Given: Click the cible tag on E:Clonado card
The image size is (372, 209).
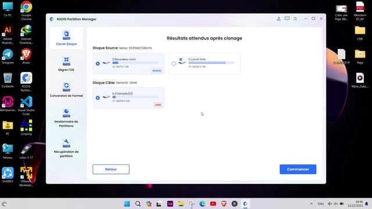Looking at the screenshot, I should (158, 105).
